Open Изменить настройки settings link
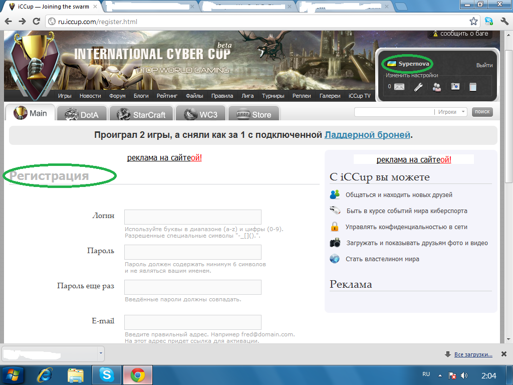513x385 pixels. (412, 75)
